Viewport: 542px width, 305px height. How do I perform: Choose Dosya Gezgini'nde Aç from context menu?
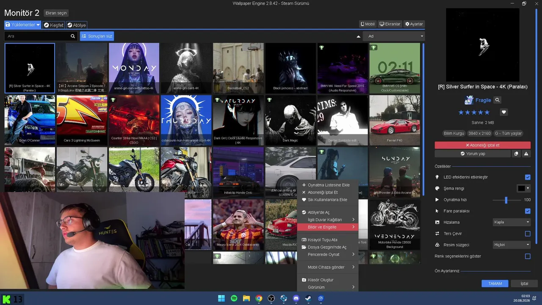coord(328,247)
